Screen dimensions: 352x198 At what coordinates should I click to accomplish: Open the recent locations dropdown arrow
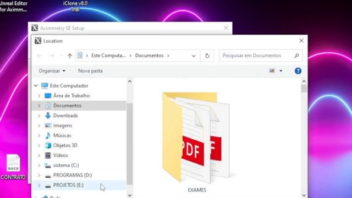click(61, 56)
